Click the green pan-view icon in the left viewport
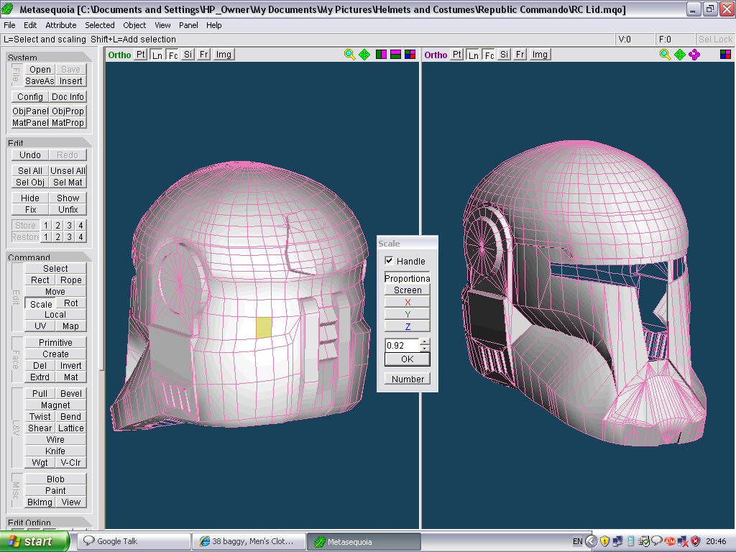 [x=364, y=55]
